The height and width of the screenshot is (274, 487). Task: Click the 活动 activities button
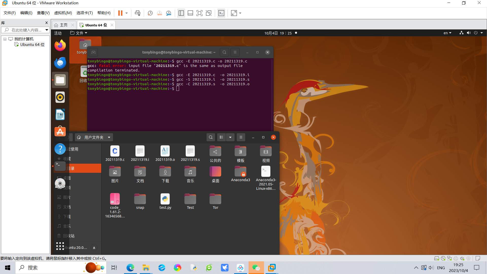tap(58, 33)
